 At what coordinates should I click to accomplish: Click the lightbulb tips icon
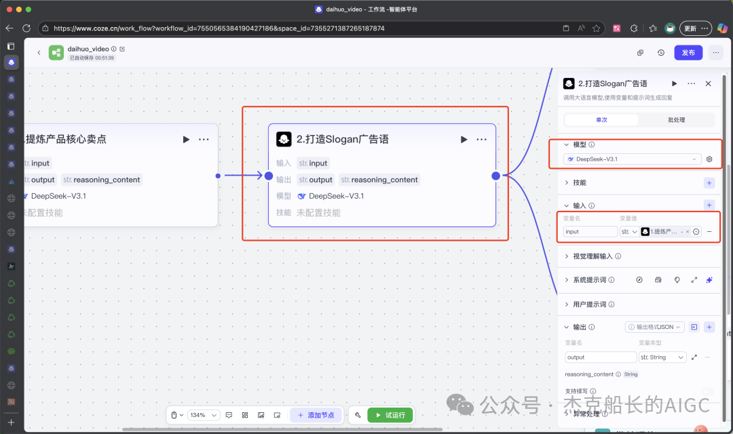[677, 280]
